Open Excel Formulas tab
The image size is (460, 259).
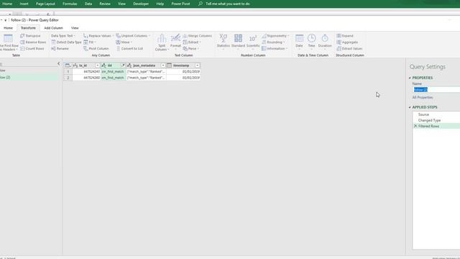pos(70,4)
